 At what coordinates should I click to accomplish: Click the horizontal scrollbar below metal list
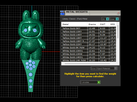(x=87, y=64)
